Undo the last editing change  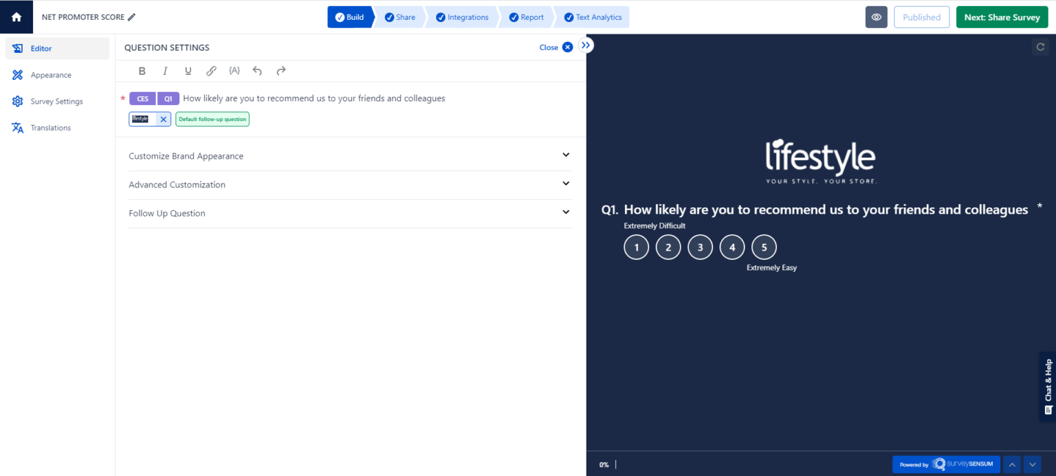[x=256, y=71]
